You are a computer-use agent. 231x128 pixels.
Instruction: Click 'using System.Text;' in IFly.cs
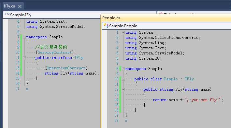click(47, 21)
